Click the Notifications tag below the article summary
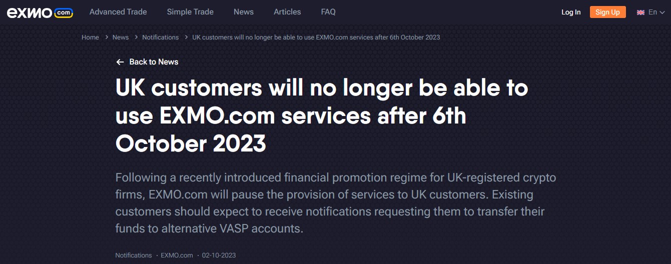Viewport: 671px width, 264px height. pyautogui.click(x=134, y=255)
